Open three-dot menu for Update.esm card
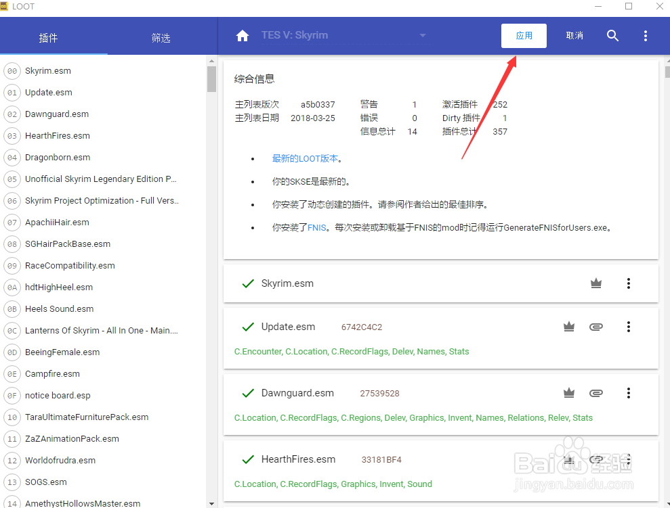 [629, 327]
